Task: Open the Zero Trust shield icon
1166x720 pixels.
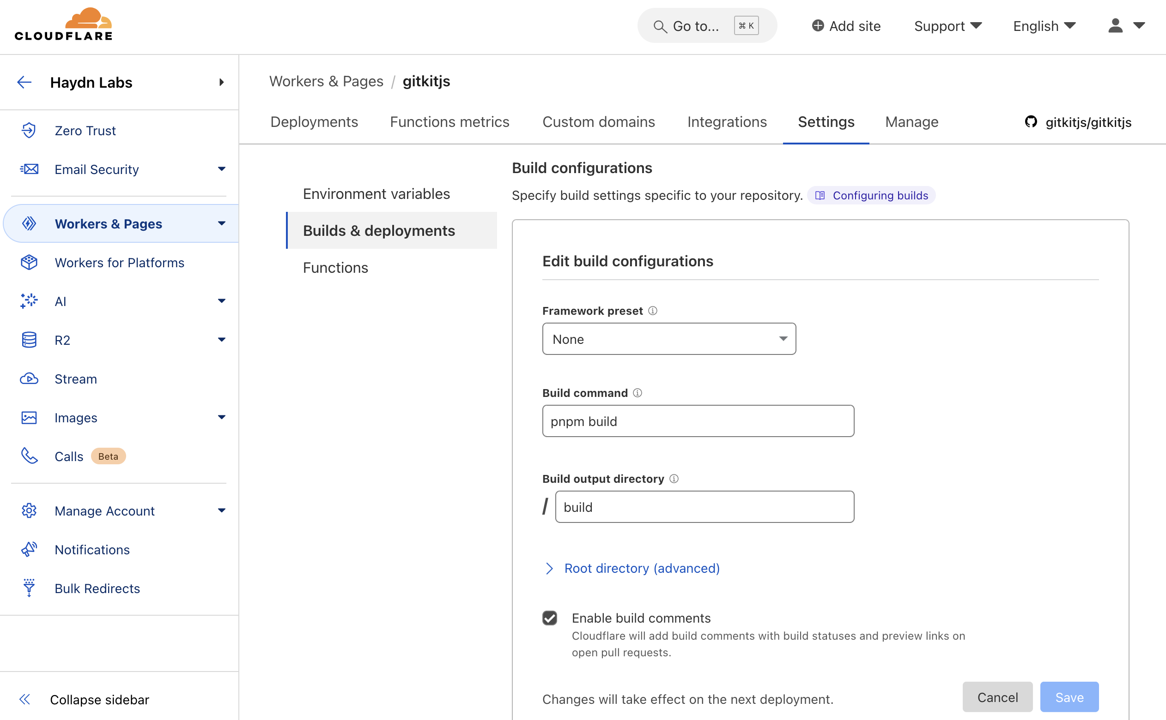Action: (x=29, y=130)
